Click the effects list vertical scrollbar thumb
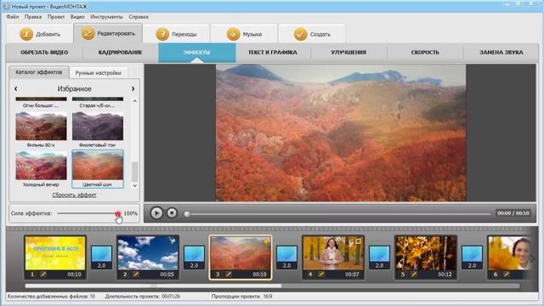 (x=135, y=172)
